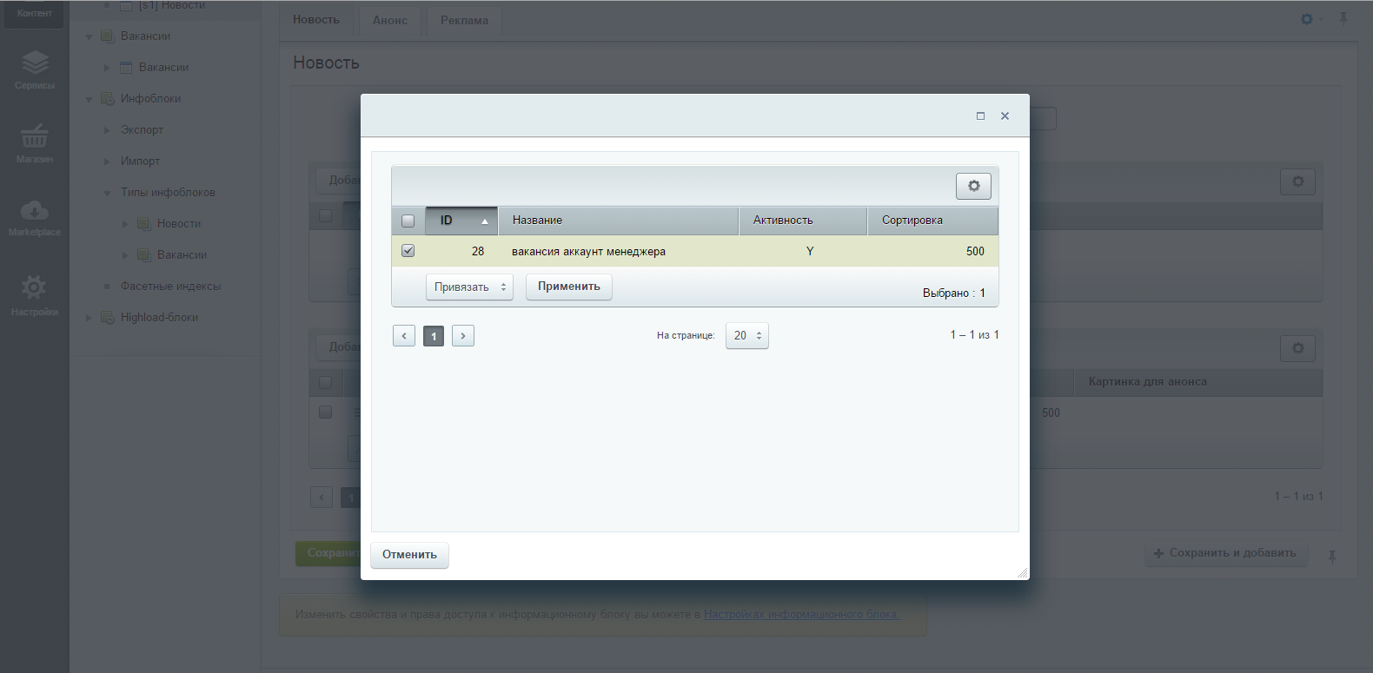The width and height of the screenshot is (1373, 673).
Task: Open Настройки gear icon in sidebar
Action: (35, 294)
